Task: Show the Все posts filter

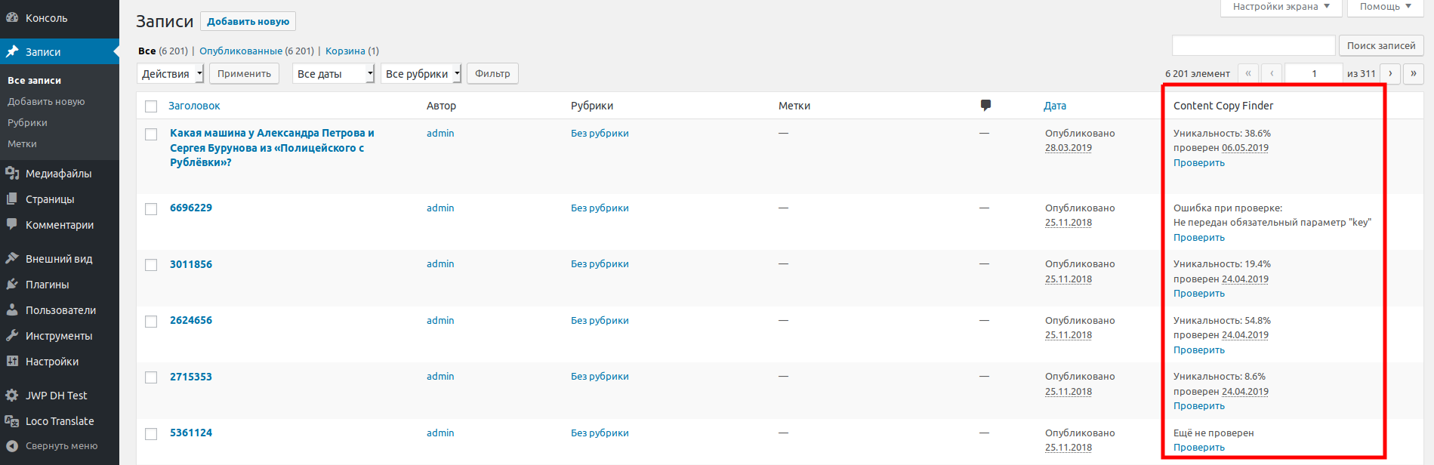Action: [x=146, y=51]
